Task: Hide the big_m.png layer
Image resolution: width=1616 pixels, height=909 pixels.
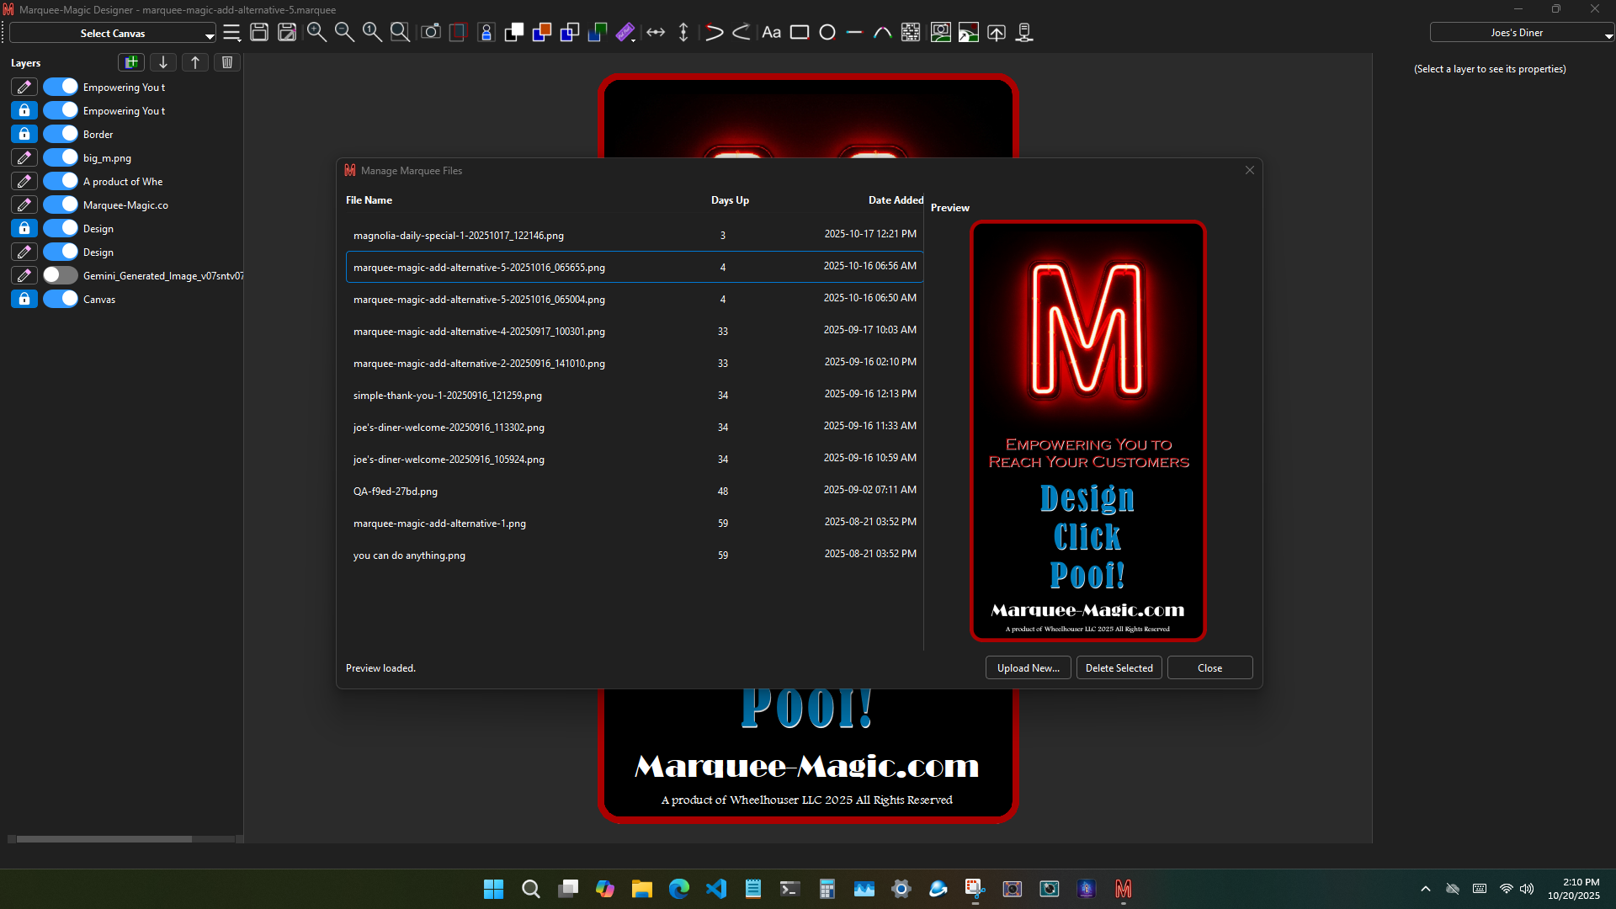Action: click(61, 157)
